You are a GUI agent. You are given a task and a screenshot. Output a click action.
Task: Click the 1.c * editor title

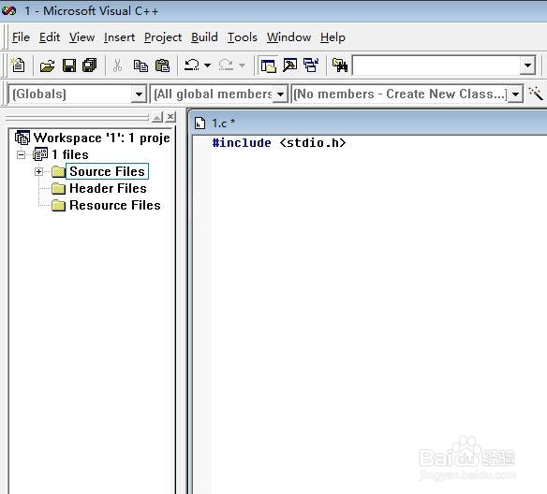[x=224, y=123]
